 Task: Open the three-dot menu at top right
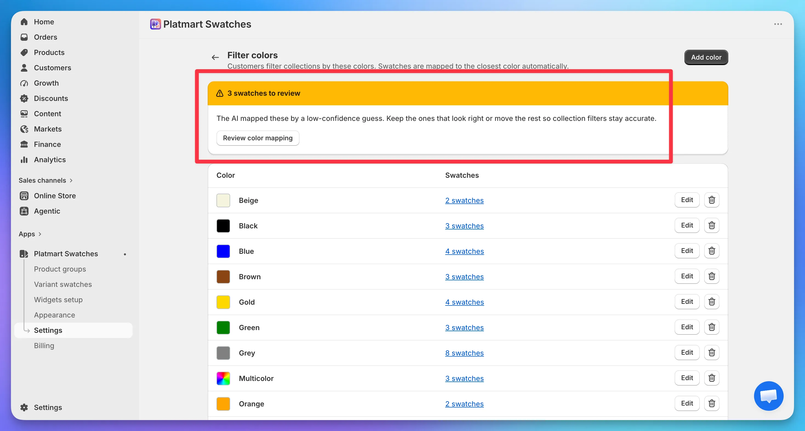[778, 24]
